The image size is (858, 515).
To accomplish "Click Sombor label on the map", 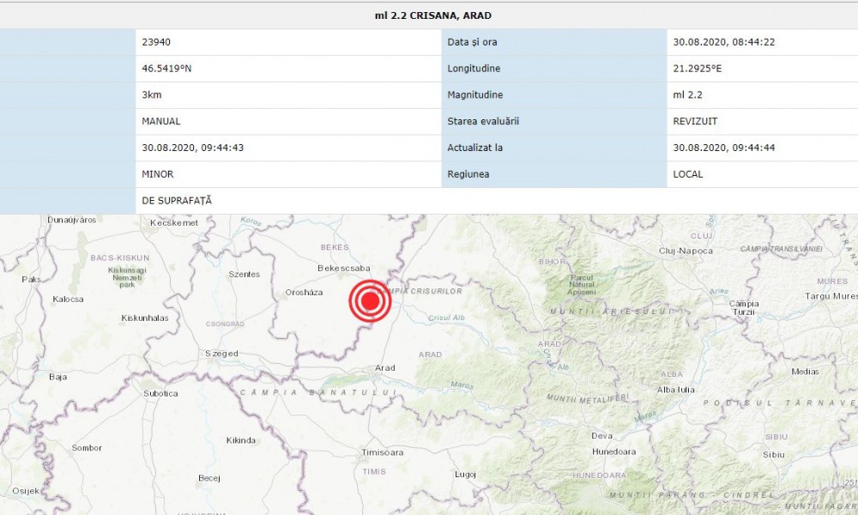I will pyautogui.click(x=87, y=448).
